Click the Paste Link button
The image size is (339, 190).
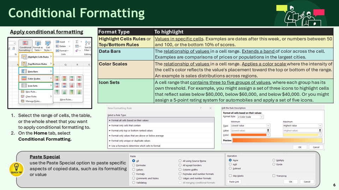pyautogui.click(x=234, y=182)
